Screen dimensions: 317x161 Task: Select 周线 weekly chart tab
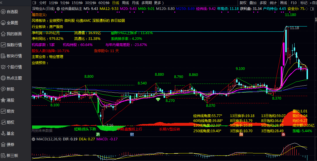tap(125, 3)
